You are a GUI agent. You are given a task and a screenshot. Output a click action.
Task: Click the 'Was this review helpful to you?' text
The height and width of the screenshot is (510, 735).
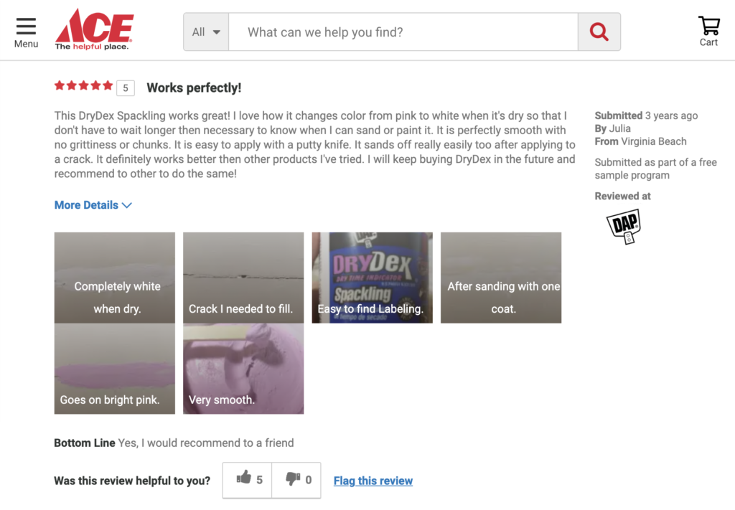132,481
